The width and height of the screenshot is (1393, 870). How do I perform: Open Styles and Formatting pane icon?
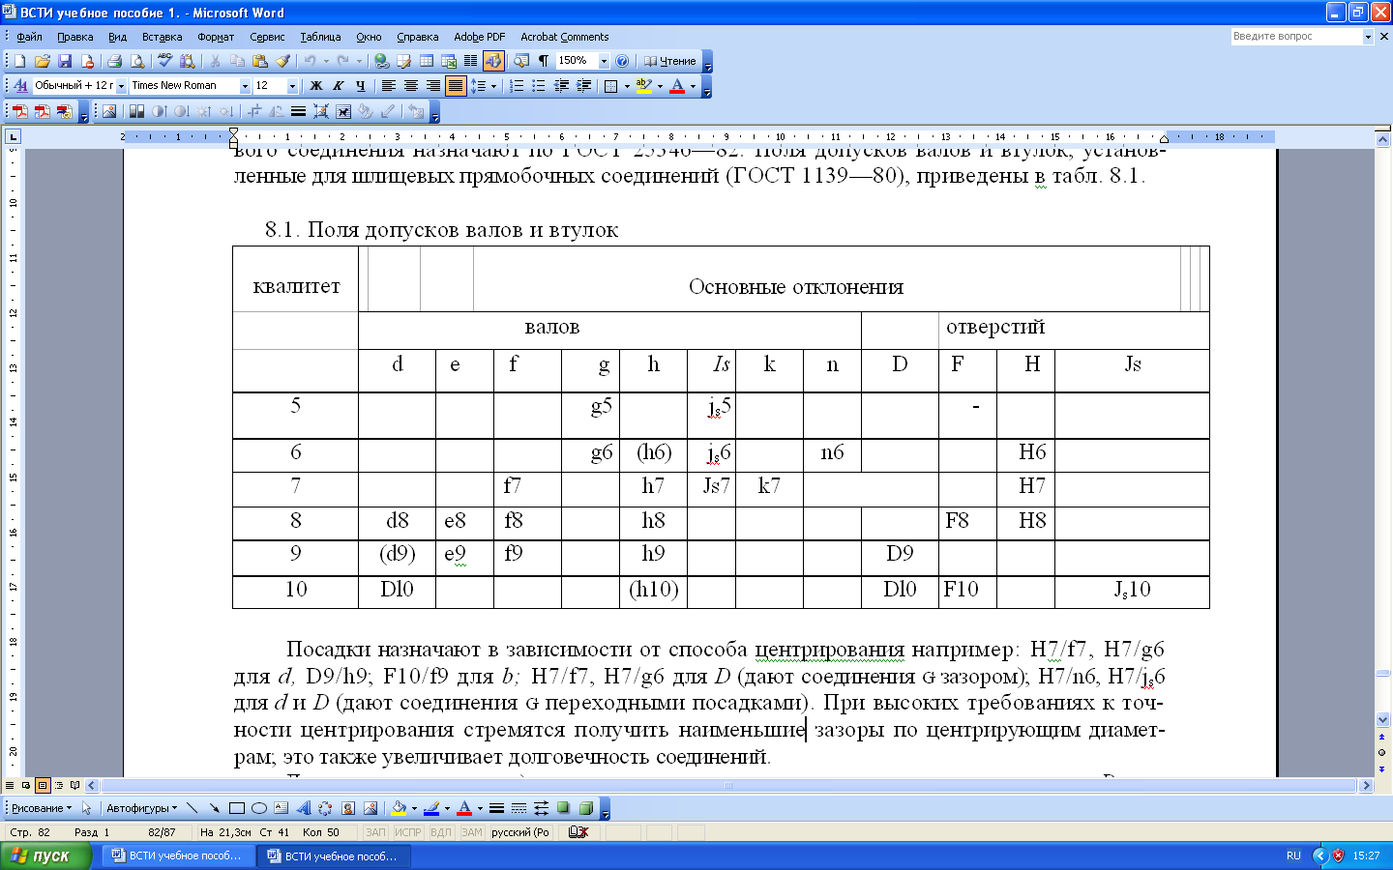tap(20, 86)
